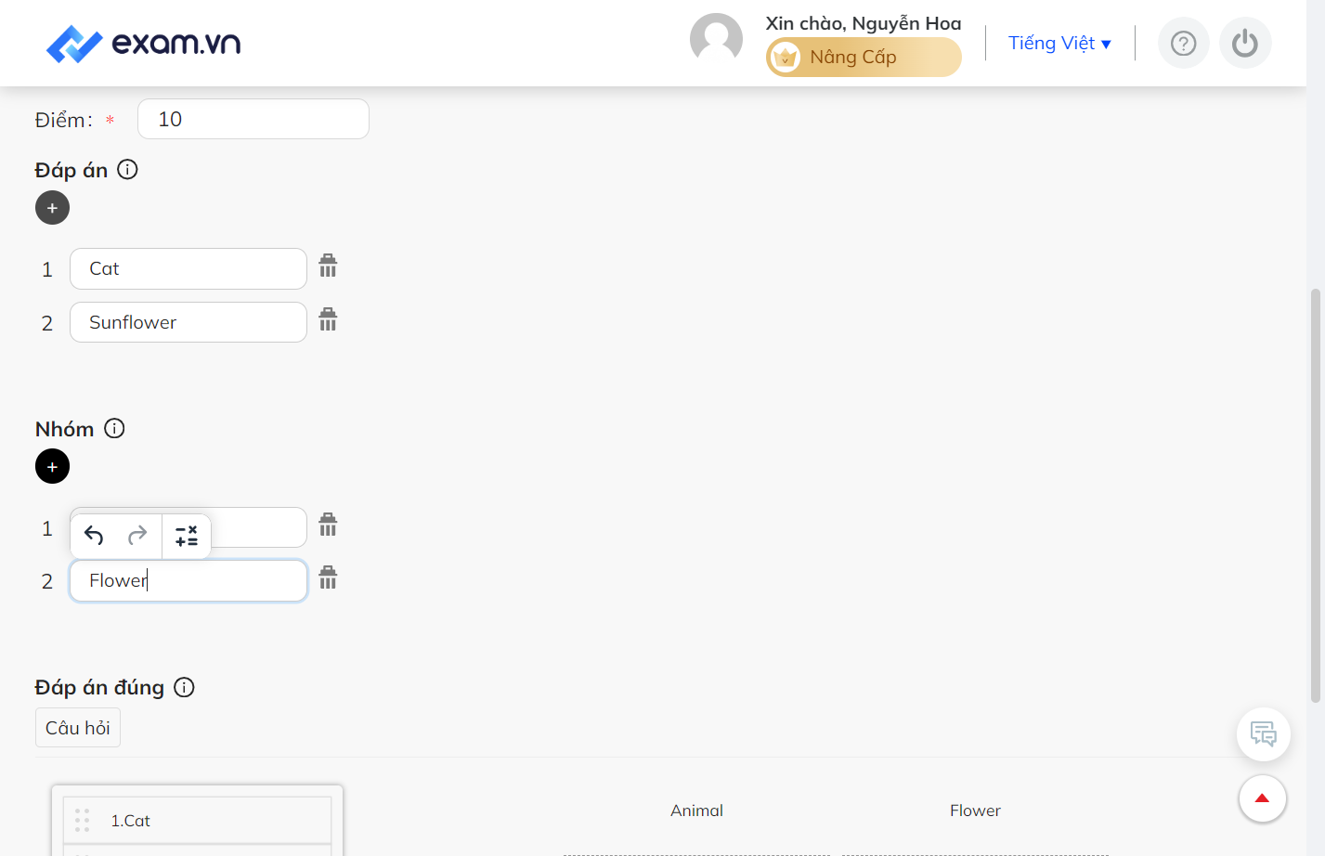Delete the Cat answer row
1325x856 pixels.
tap(328, 266)
